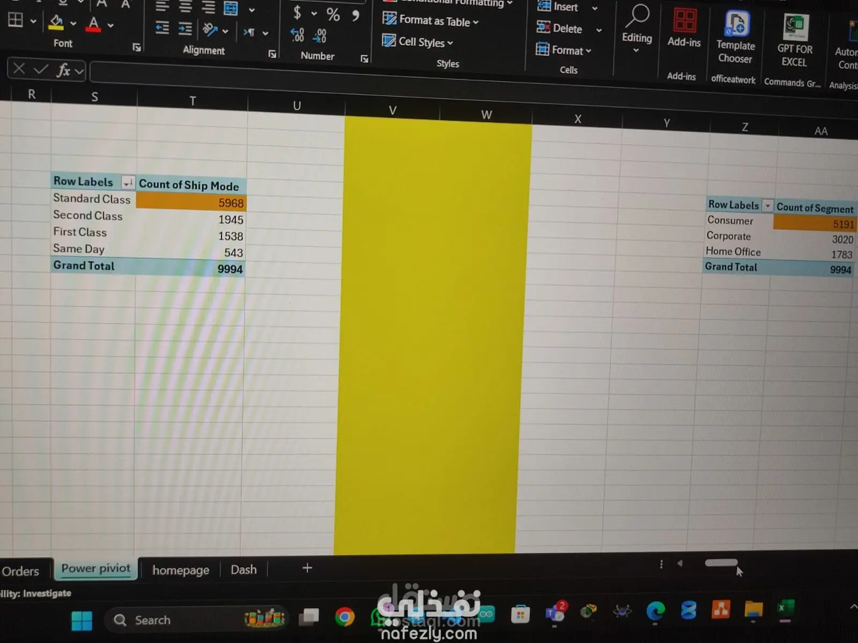Screen dimensions: 858x643
Task: Click the Text Direction icon
Action: 249,32
